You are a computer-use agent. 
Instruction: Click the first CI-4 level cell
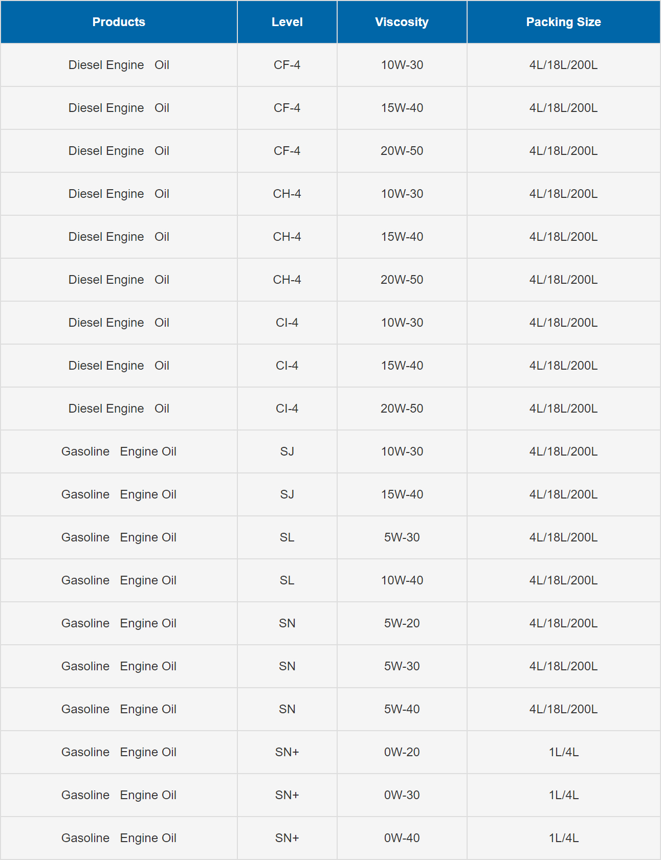(287, 323)
